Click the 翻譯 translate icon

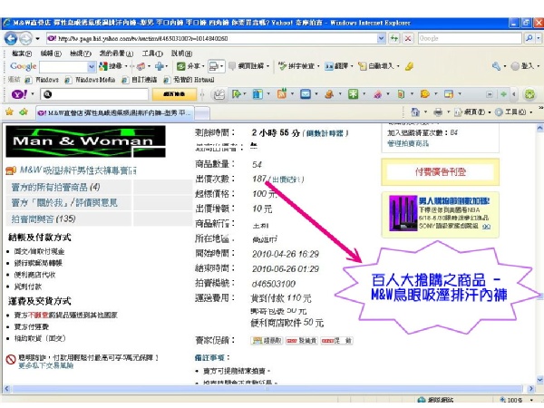tap(328, 66)
